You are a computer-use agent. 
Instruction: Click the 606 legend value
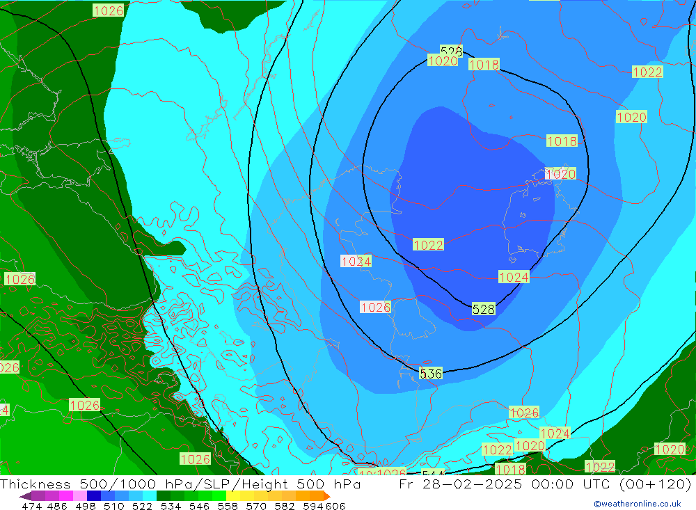(335, 506)
